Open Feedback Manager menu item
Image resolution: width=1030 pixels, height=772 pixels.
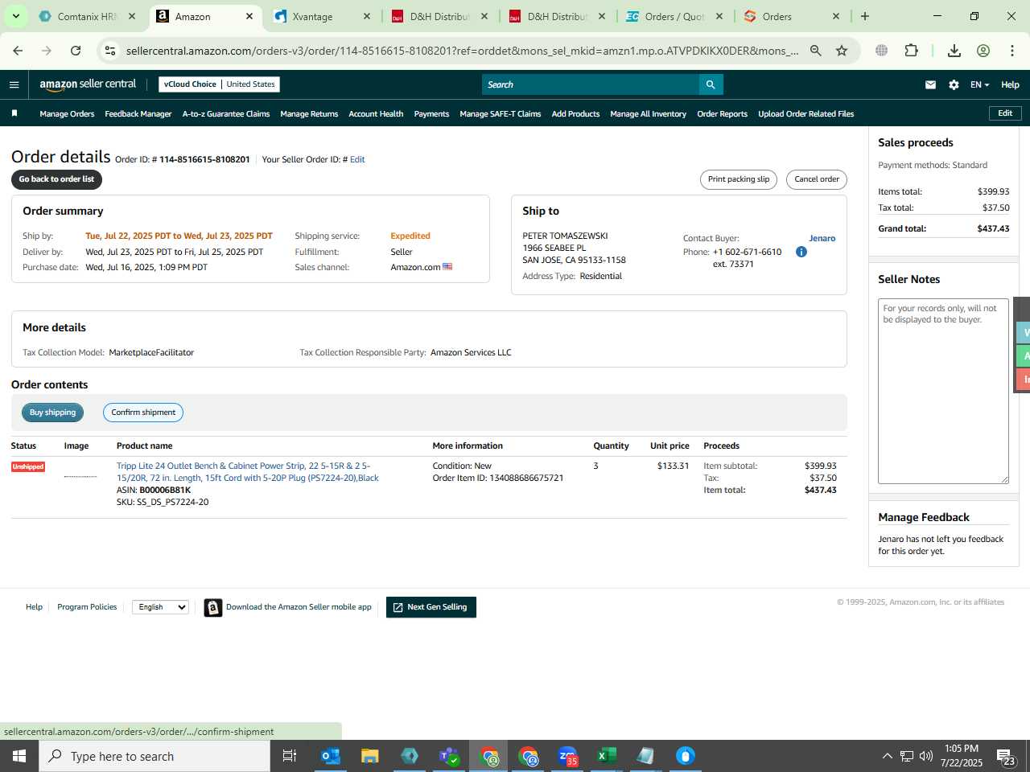pos(138,113)
